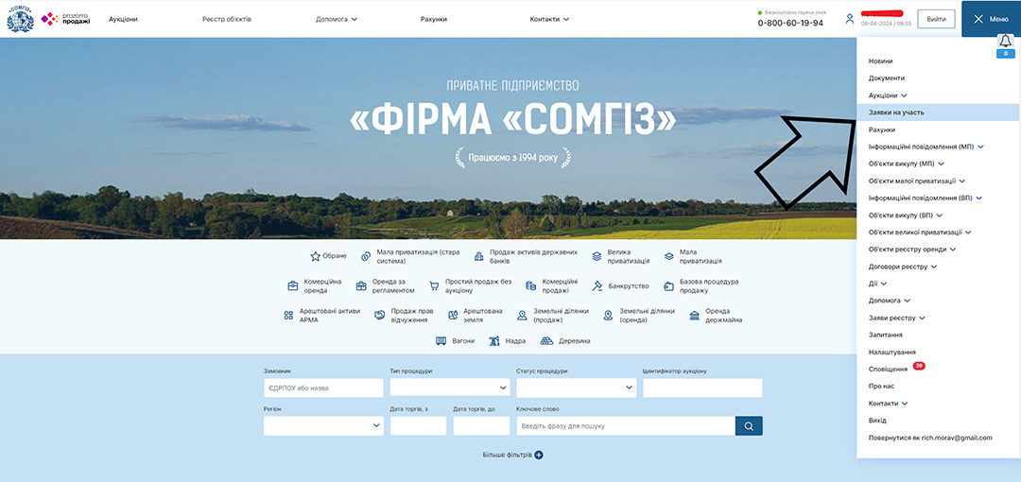Image resolution: width=1021 pixels, height=482 pixels.
Task: Expand Договори реєстру submenu
Action: click(x=903, y=267)
